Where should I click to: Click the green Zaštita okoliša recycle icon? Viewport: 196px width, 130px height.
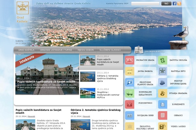(x=163, y=60)
